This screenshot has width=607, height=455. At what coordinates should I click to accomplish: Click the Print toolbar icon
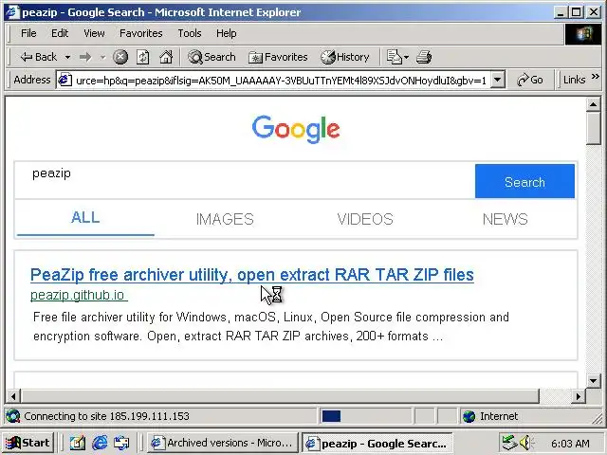(424, 57)
